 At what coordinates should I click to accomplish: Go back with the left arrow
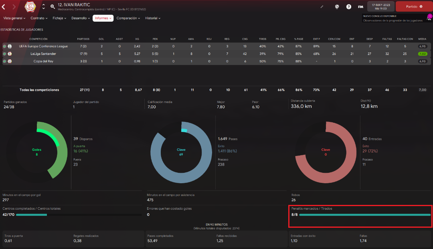[x=4, y=7]
